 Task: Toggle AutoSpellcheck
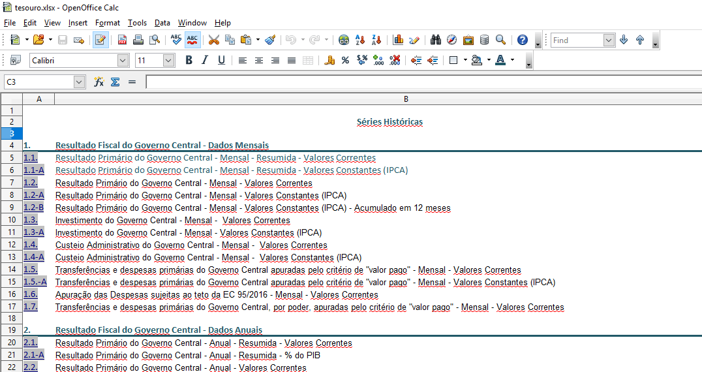pos(192,40)
